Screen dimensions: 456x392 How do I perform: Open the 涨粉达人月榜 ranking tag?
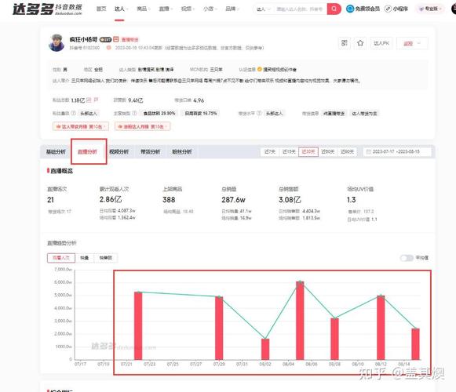tap(143, 126)
